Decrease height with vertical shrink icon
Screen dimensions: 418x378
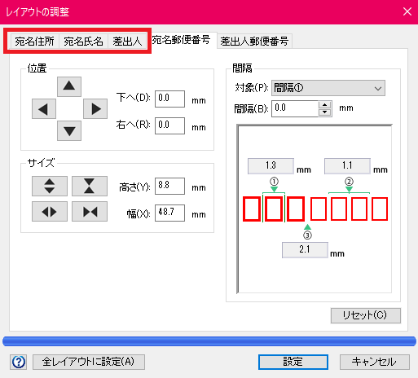click(x=90, y=186)
